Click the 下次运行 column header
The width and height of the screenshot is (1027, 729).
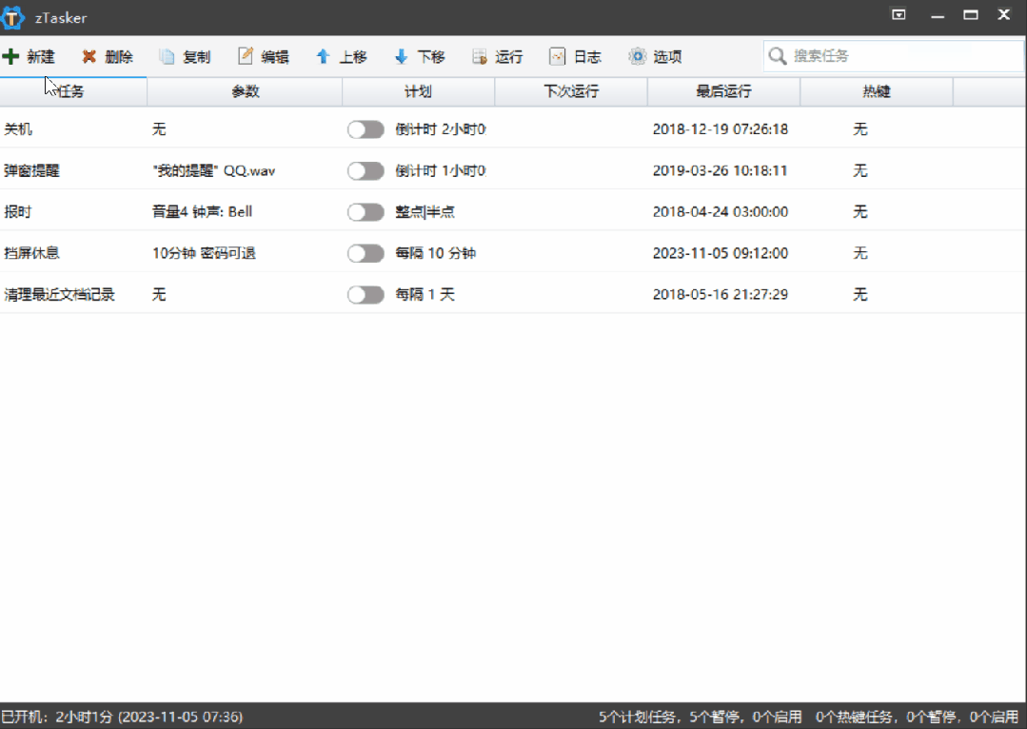570,90
